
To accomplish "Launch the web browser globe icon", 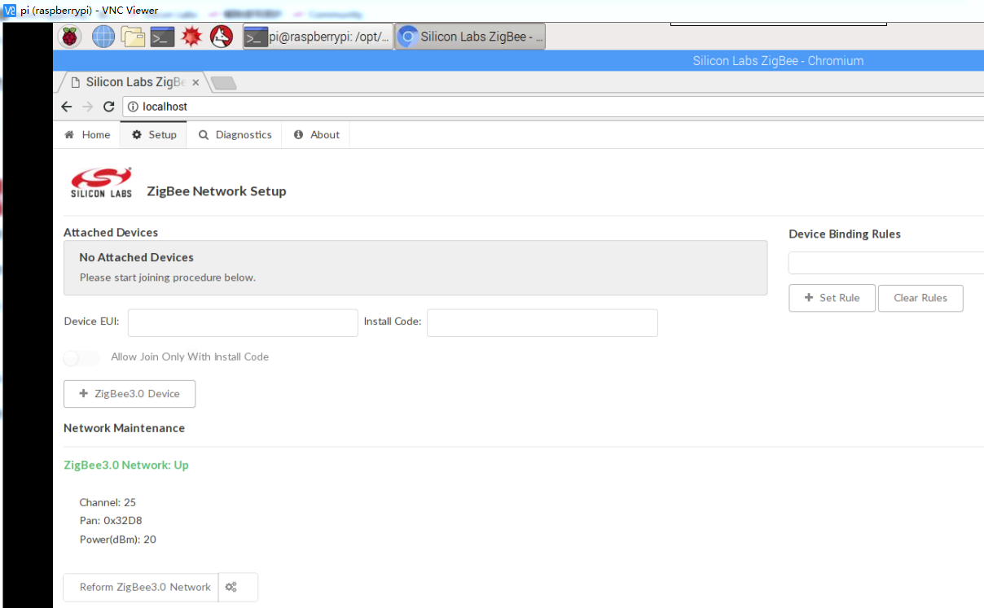I will coord(103,37).
